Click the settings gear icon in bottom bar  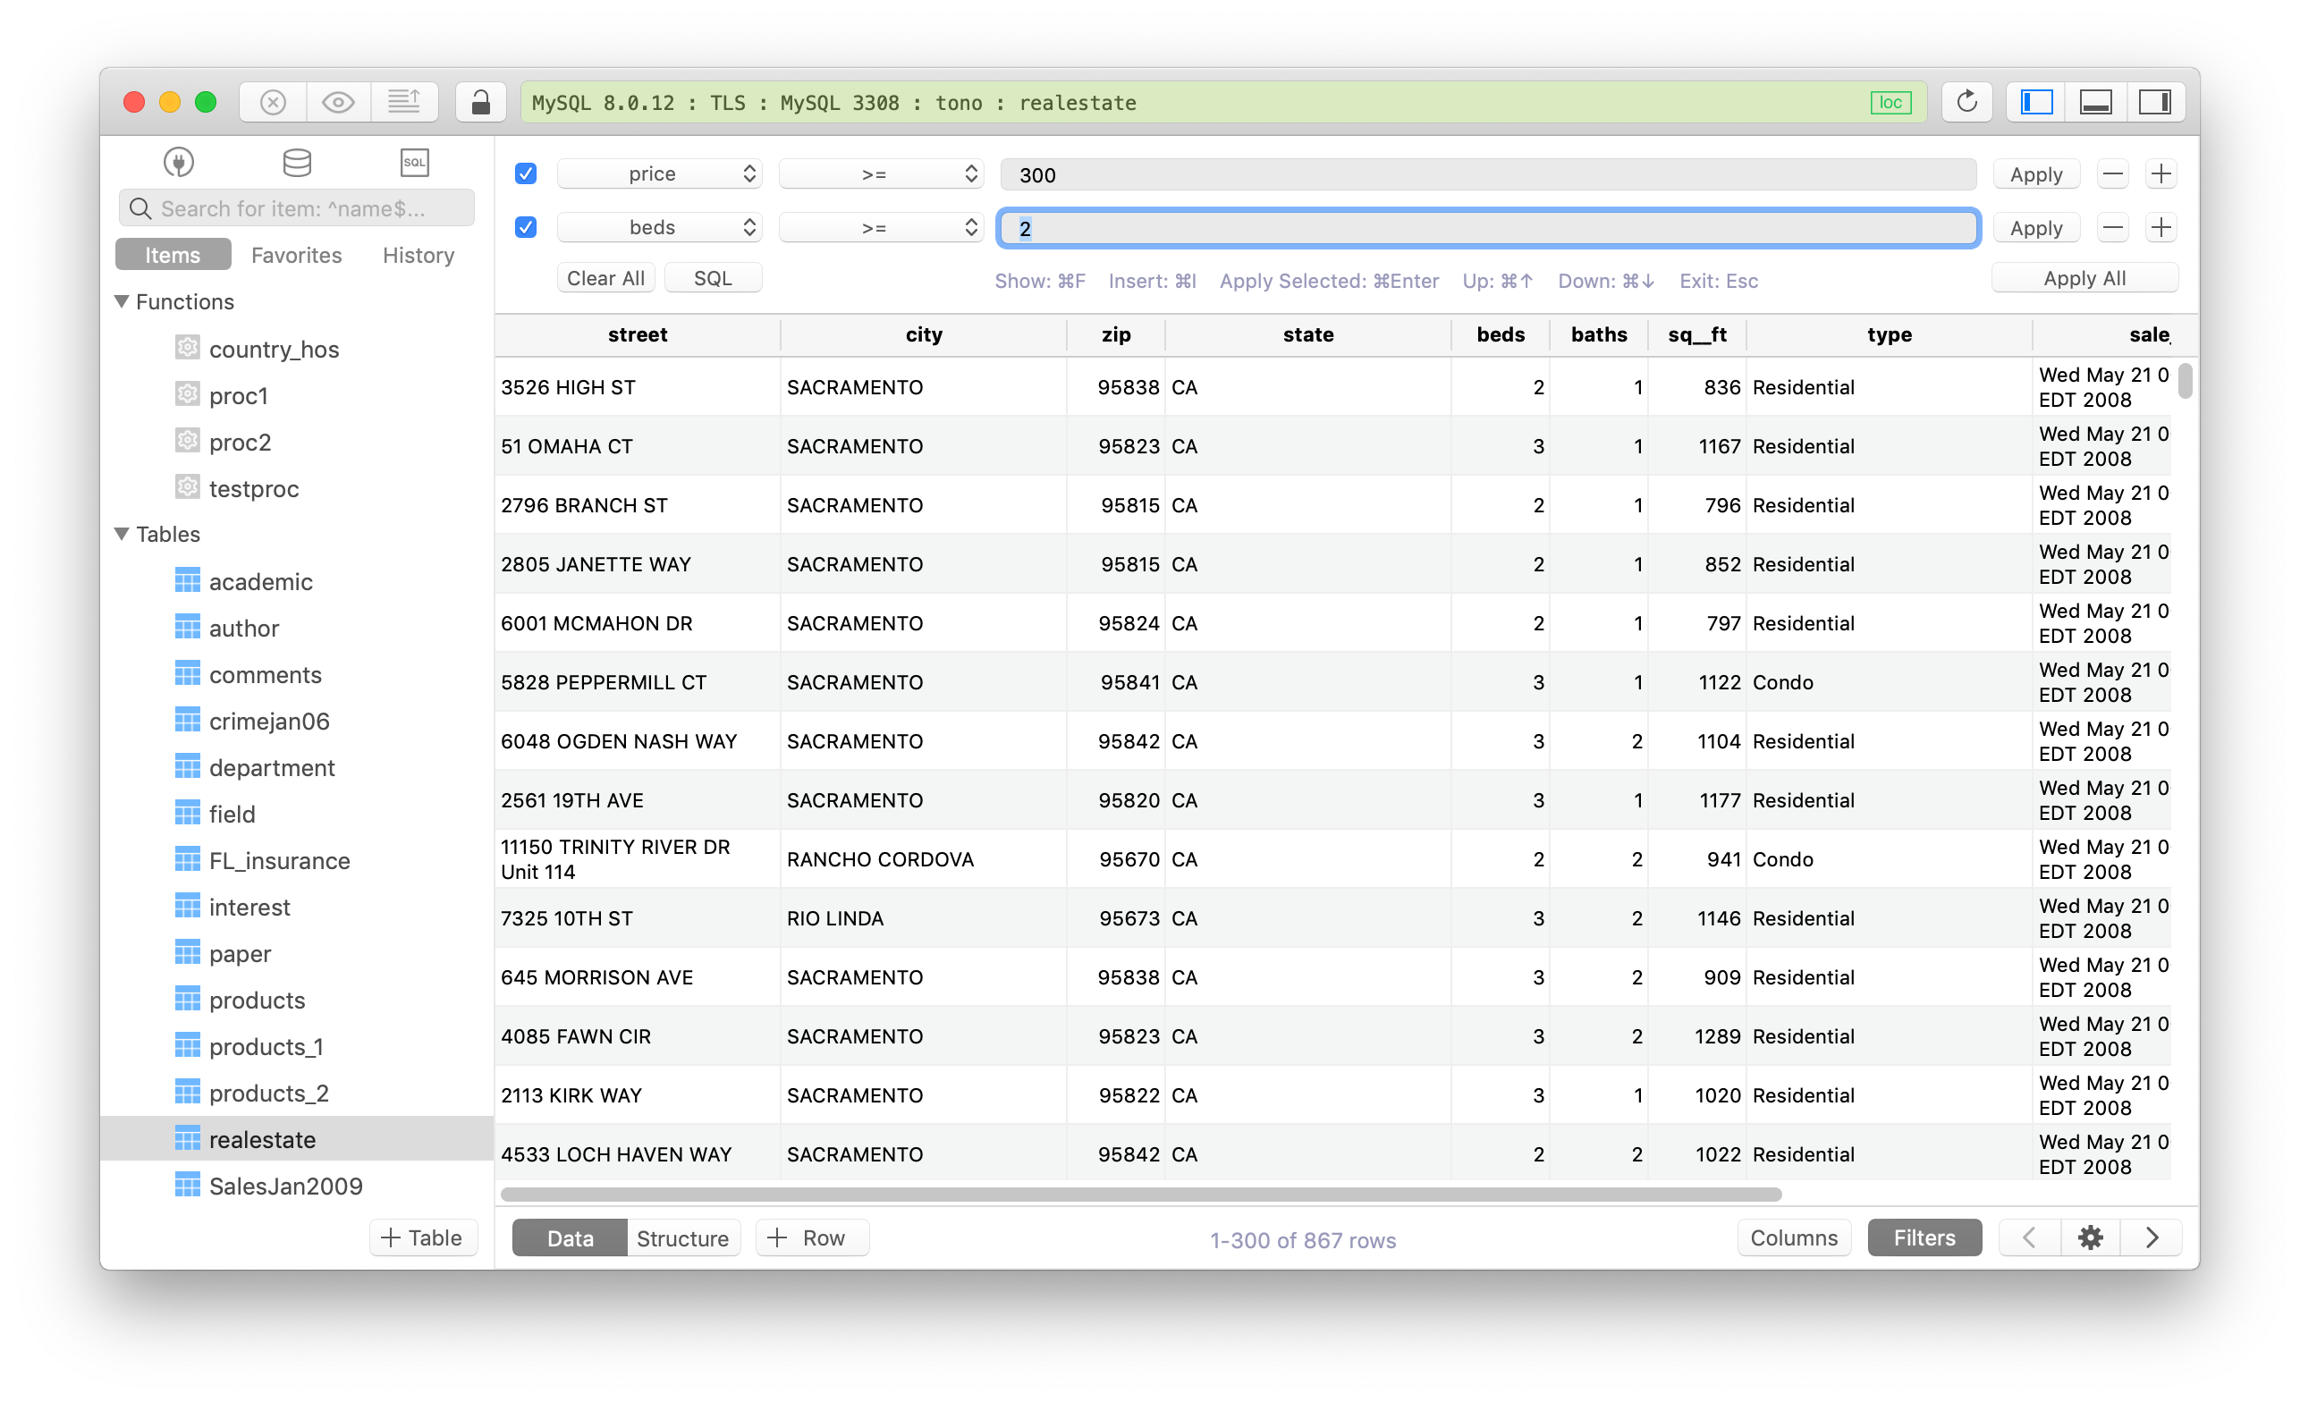tap(2090, 1239)
